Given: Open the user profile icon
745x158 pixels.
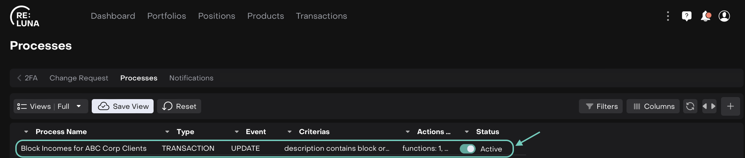Looking at the screenshot, I should pos(724,16).
